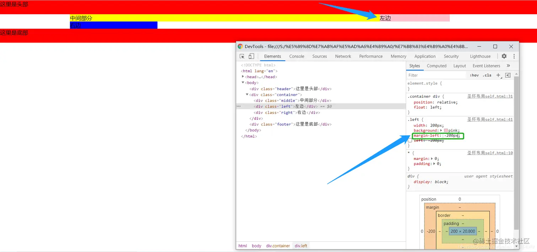This screenshot has width=537, height=252.
Task: Activate the inspect element picker icon
Action: (x=242, y=56)
